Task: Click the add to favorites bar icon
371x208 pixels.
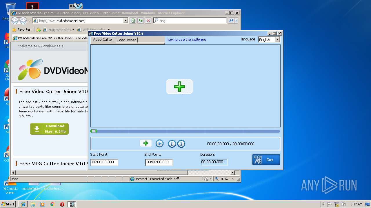Action: (x=38, y=29)
